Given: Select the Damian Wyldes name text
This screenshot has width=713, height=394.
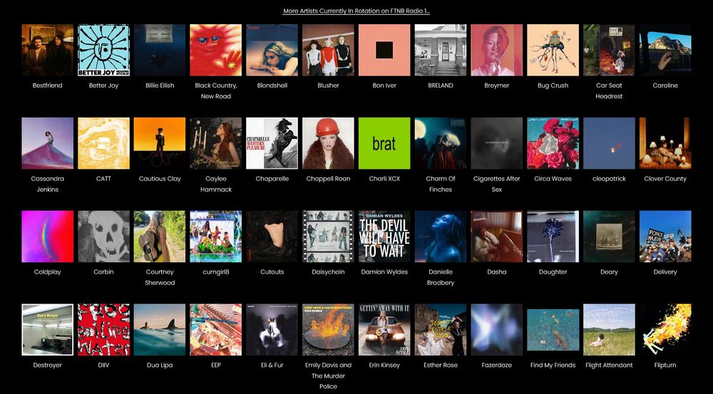Looking at the screenshot, I should click(x=384, y=271).
